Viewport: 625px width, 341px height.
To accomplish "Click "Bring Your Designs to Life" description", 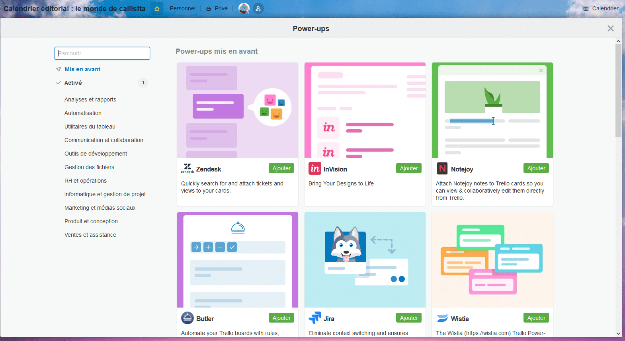I will pos(341,183).
